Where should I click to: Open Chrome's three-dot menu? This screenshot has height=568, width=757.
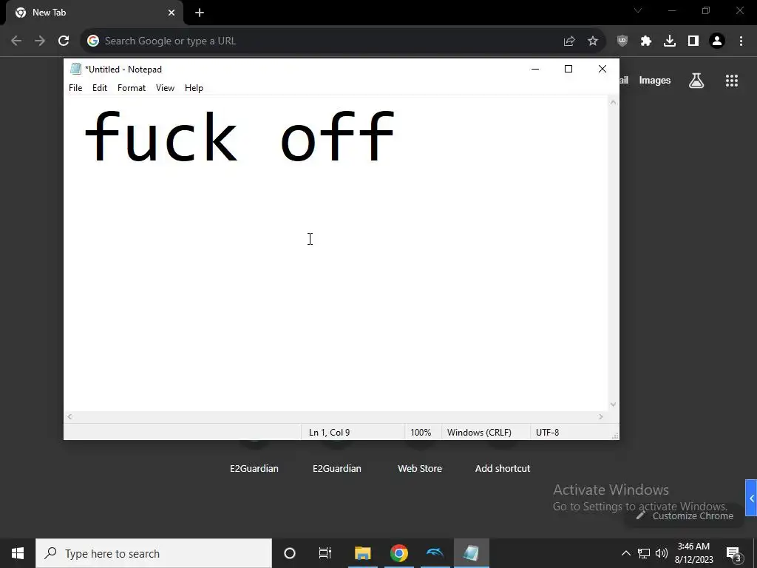pos(741,41)
